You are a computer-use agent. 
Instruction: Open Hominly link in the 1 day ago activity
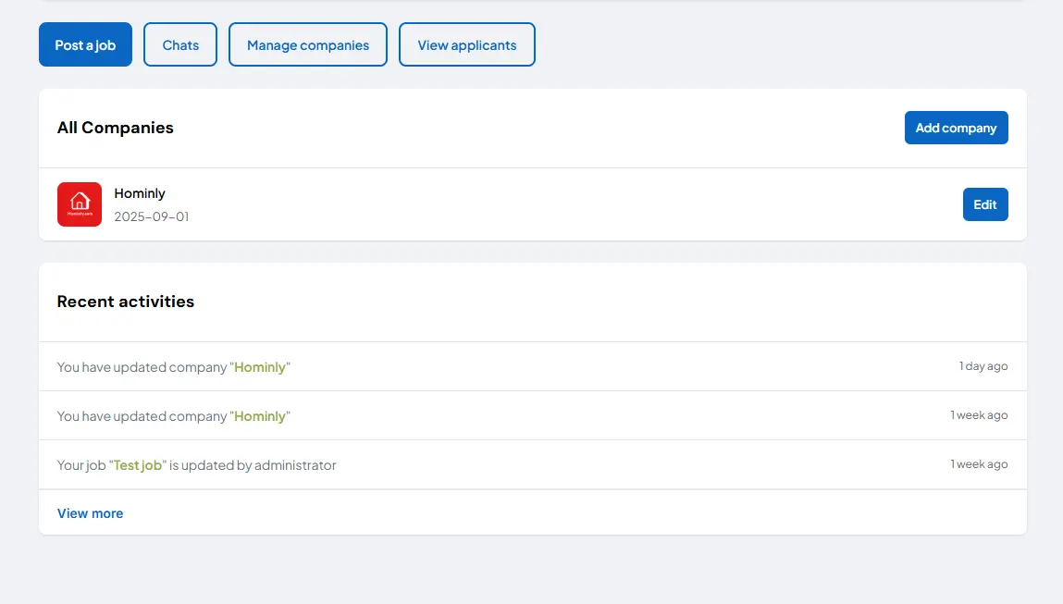(260, 367)
